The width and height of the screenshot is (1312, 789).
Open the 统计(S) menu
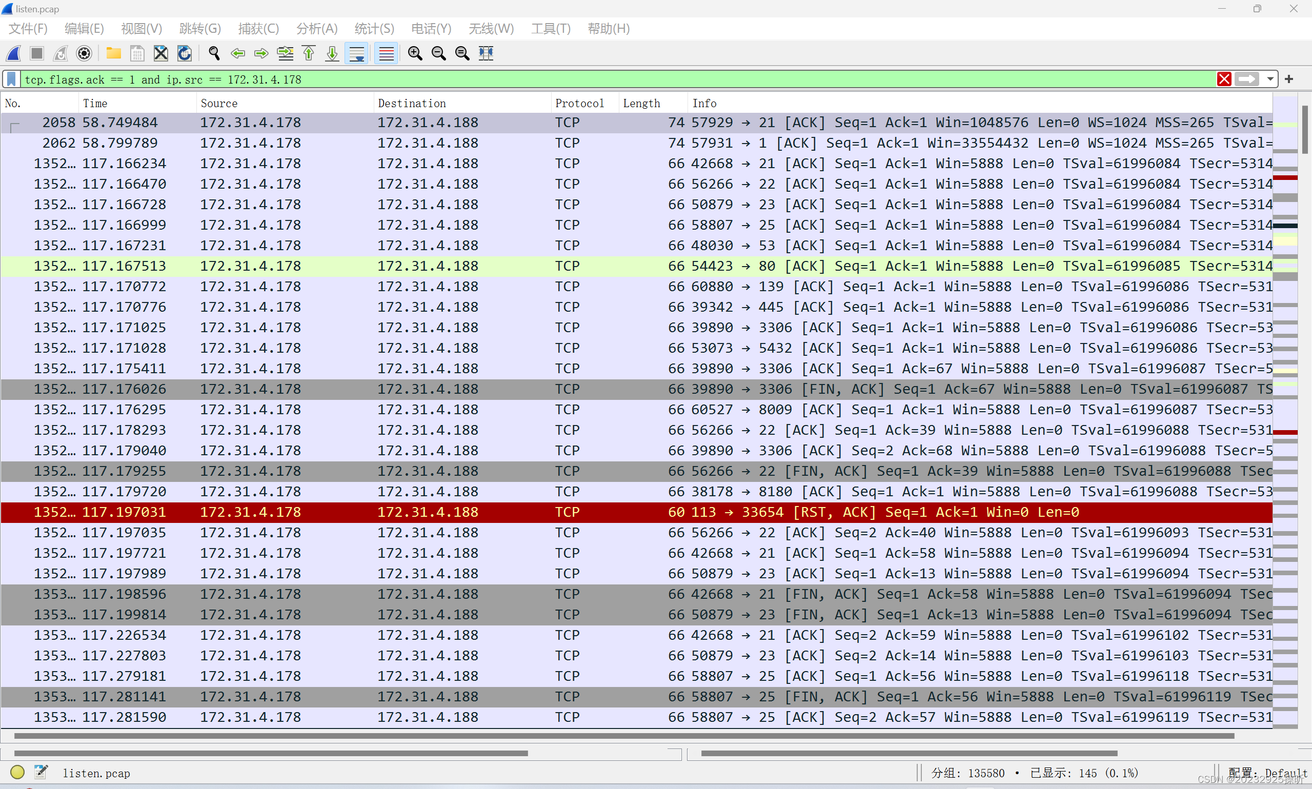click(x=374, y=28)
